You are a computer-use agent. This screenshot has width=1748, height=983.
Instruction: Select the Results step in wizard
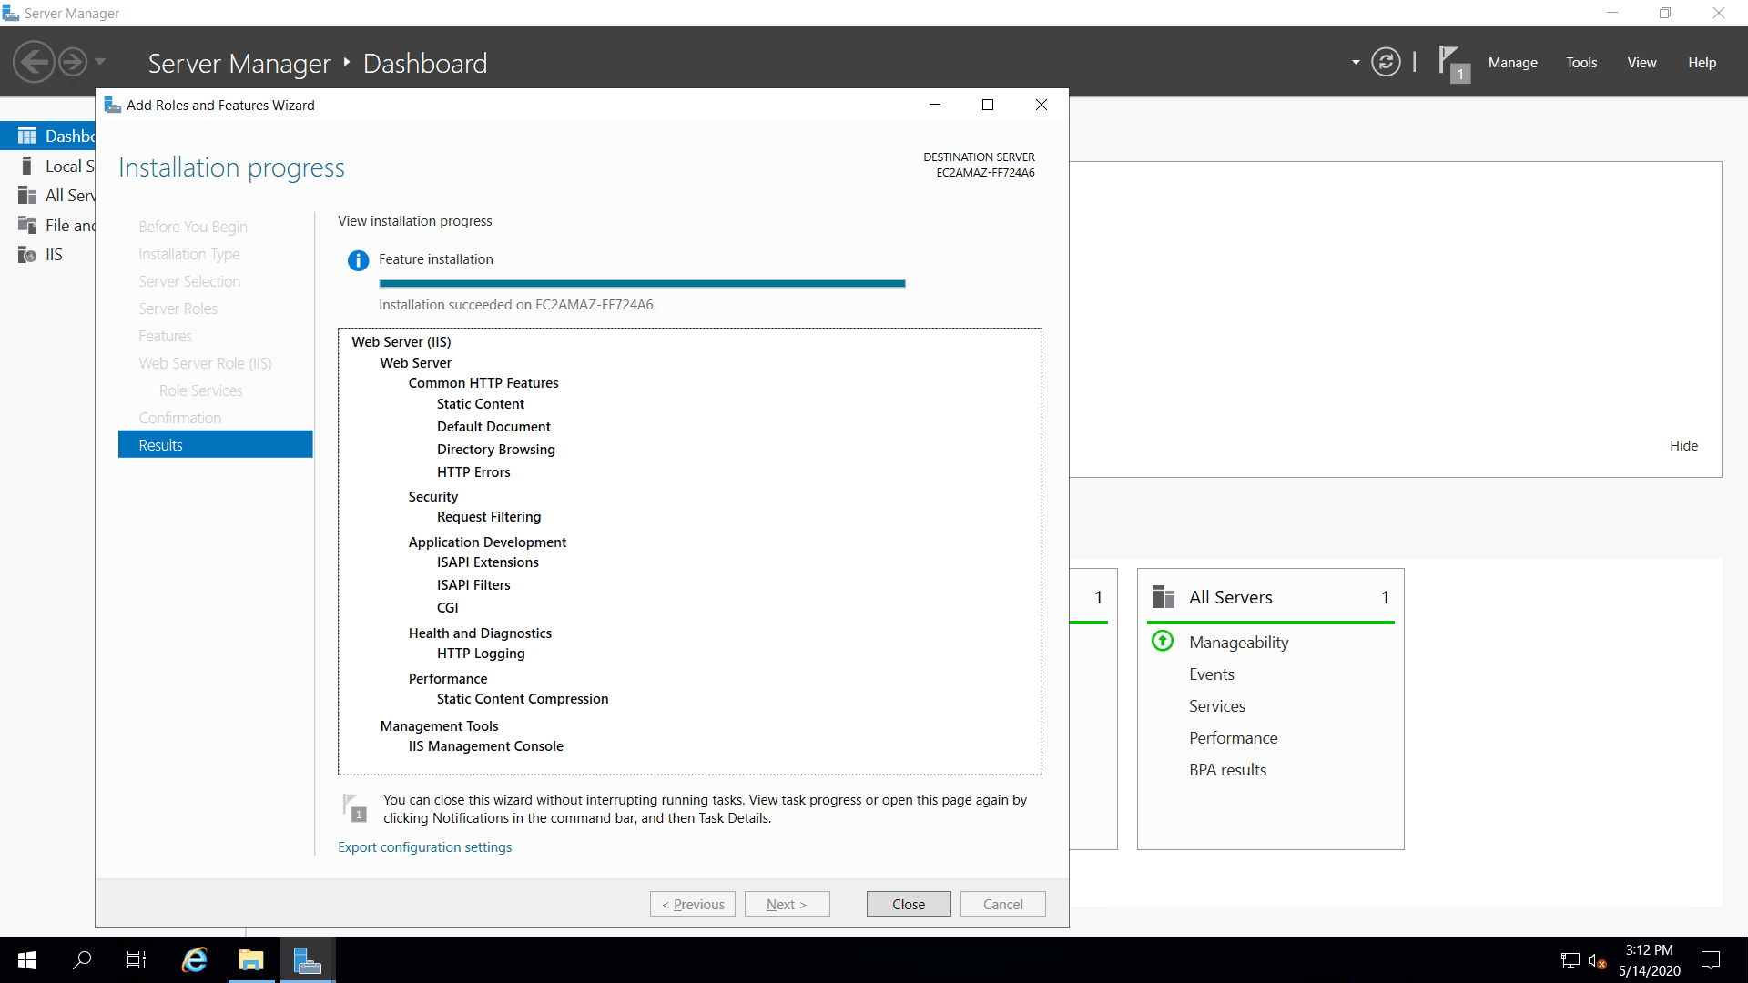click(216, 444)
